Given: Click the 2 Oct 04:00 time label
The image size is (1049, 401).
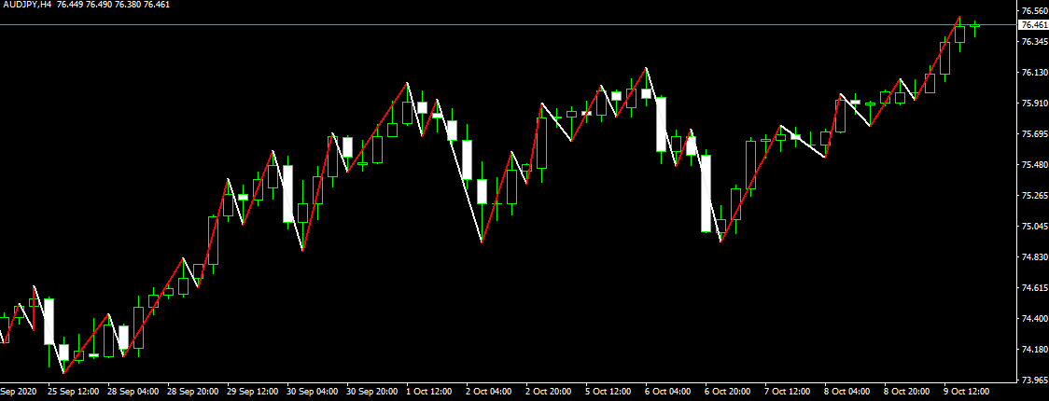Looking at the screenshot, I should click(490, 391).
